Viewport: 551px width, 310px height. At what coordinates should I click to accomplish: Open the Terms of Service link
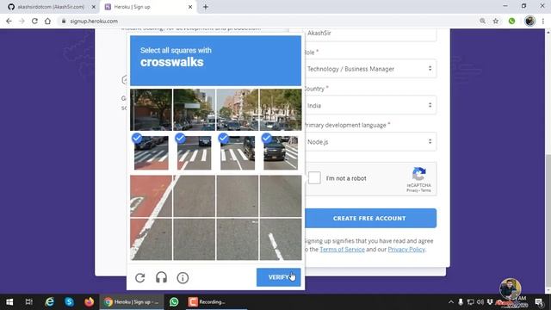pyautogui.click(x=342, y=249)
